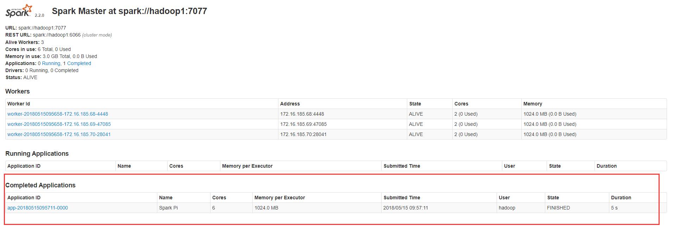Sort Running Applications by Cores

tap(176, 166)
